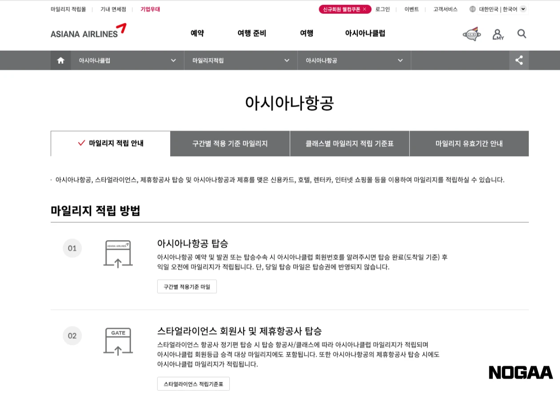
Task: Click the share icon on the navigation bar
Action: [x=519, y=60]
